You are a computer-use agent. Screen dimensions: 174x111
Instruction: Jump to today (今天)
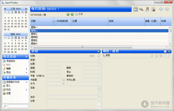(x=79, y=14)
